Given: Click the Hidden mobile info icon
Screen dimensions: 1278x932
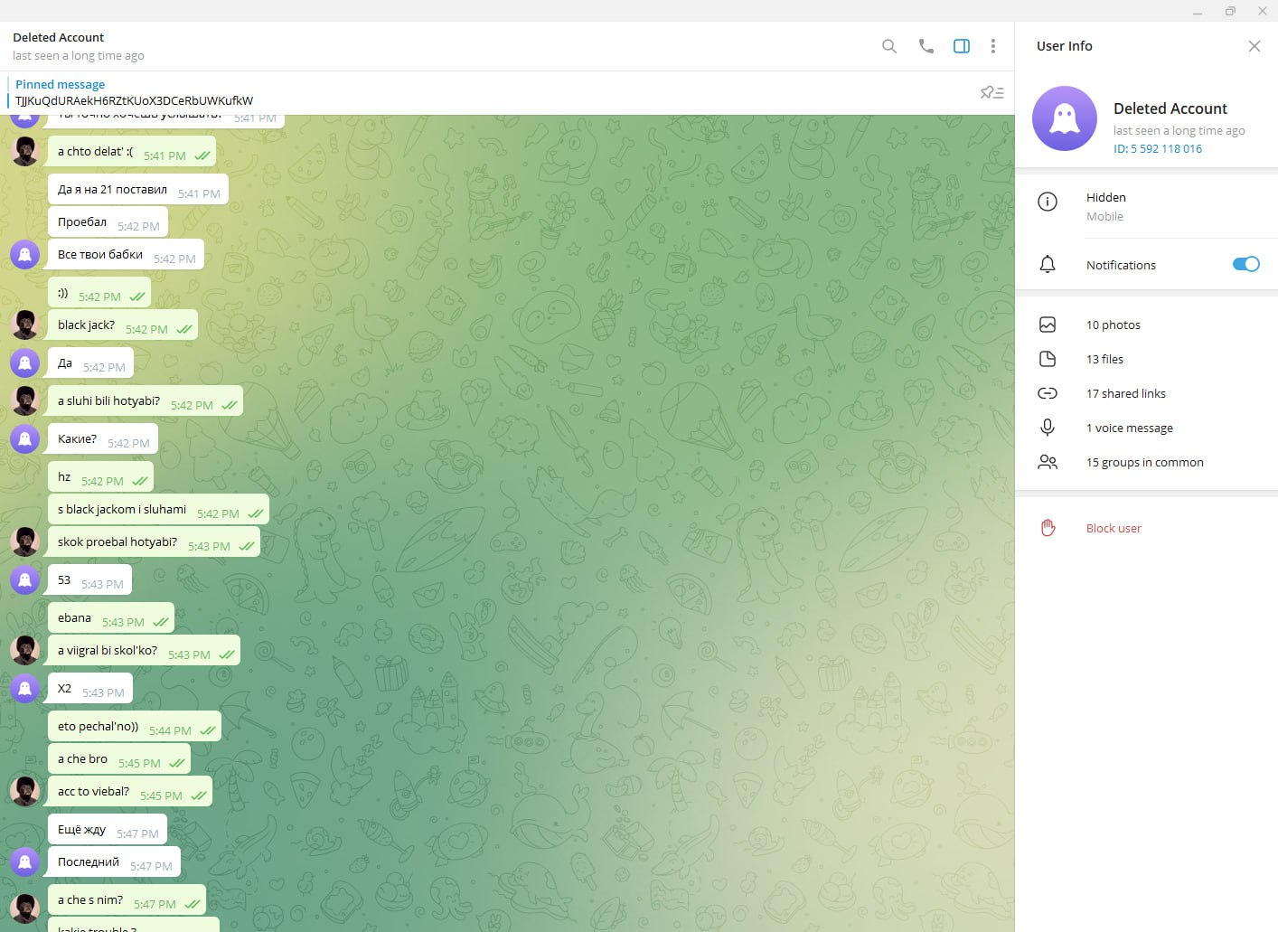Looking at the screenshot, I should [1048, 202].
